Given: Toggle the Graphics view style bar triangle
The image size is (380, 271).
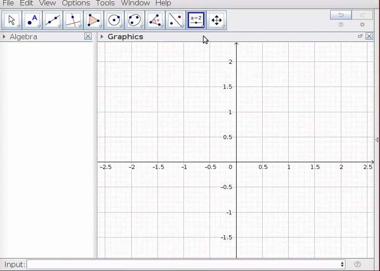Looking at the screenshot, I should pos(102,37).
